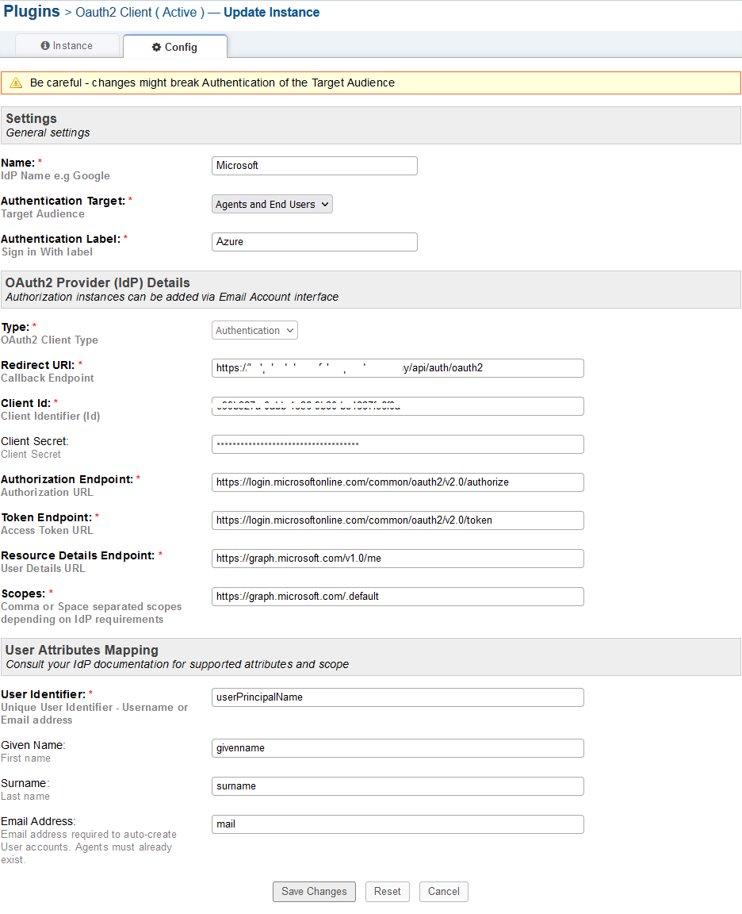Image resolution: width=742 pixels, height=914 pixels.
Task: Switch to the Instance tab
Action: coord(67,46)
